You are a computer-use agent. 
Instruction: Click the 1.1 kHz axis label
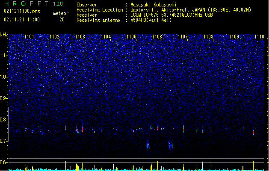[4, 56]
